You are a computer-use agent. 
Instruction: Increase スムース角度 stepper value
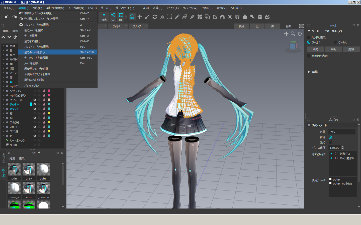coord(343,147)
